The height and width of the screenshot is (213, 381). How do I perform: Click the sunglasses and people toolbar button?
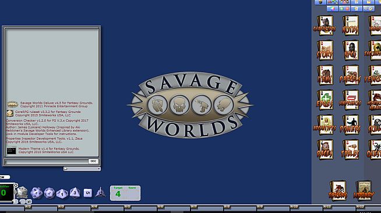click(x=333, y=2)
